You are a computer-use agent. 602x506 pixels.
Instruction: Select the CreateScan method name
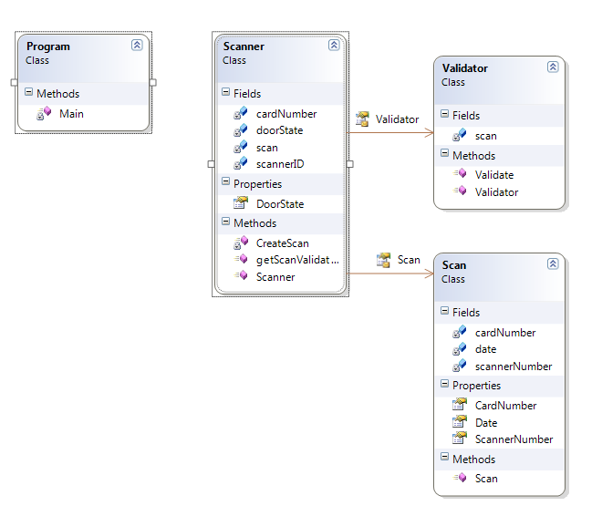(283, 243)
